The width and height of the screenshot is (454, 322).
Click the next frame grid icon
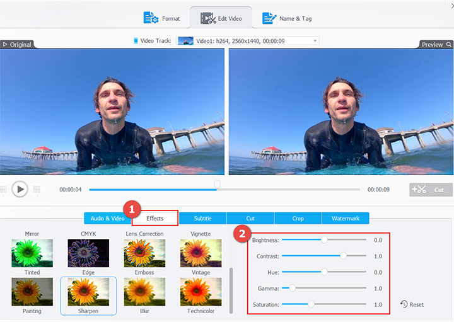(37, 190)
